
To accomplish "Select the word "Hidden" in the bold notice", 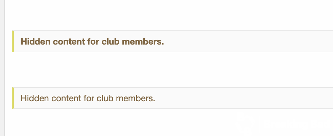I will (35, 42).
